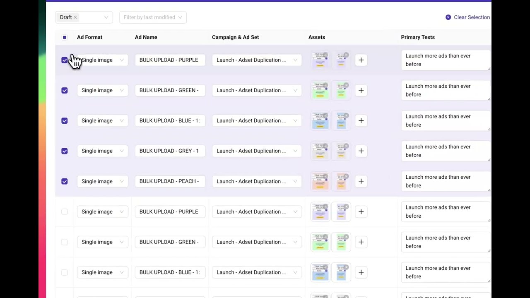Add an asset to the unchecked PURPLE ad
Image resolution: width=530 pixels, height=298 pixels.
coord(361,211)
